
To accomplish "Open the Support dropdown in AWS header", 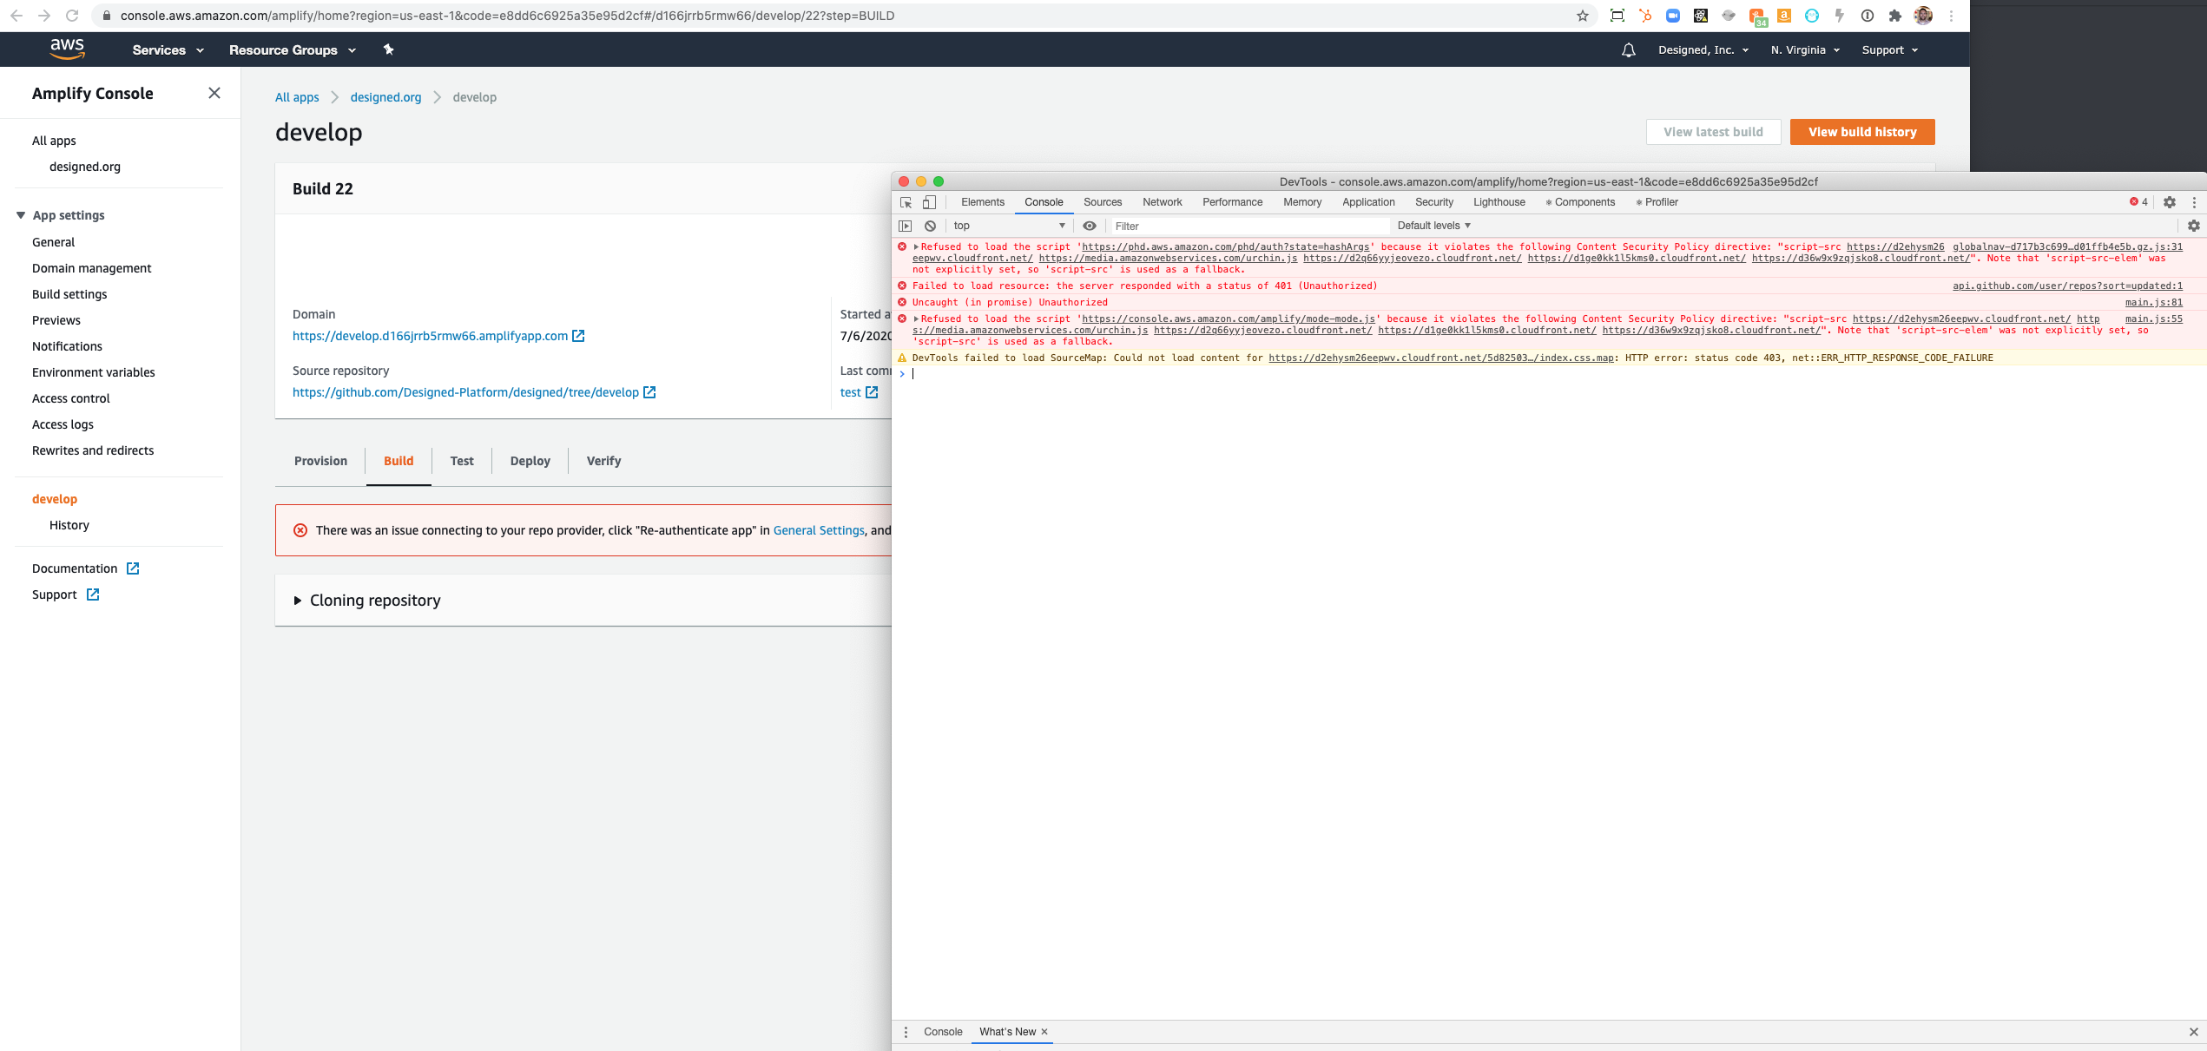I will 1890,50.
